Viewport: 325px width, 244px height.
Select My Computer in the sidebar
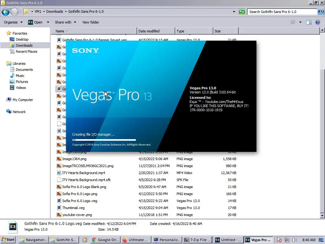pyautogui.click(x=20, y=99)
